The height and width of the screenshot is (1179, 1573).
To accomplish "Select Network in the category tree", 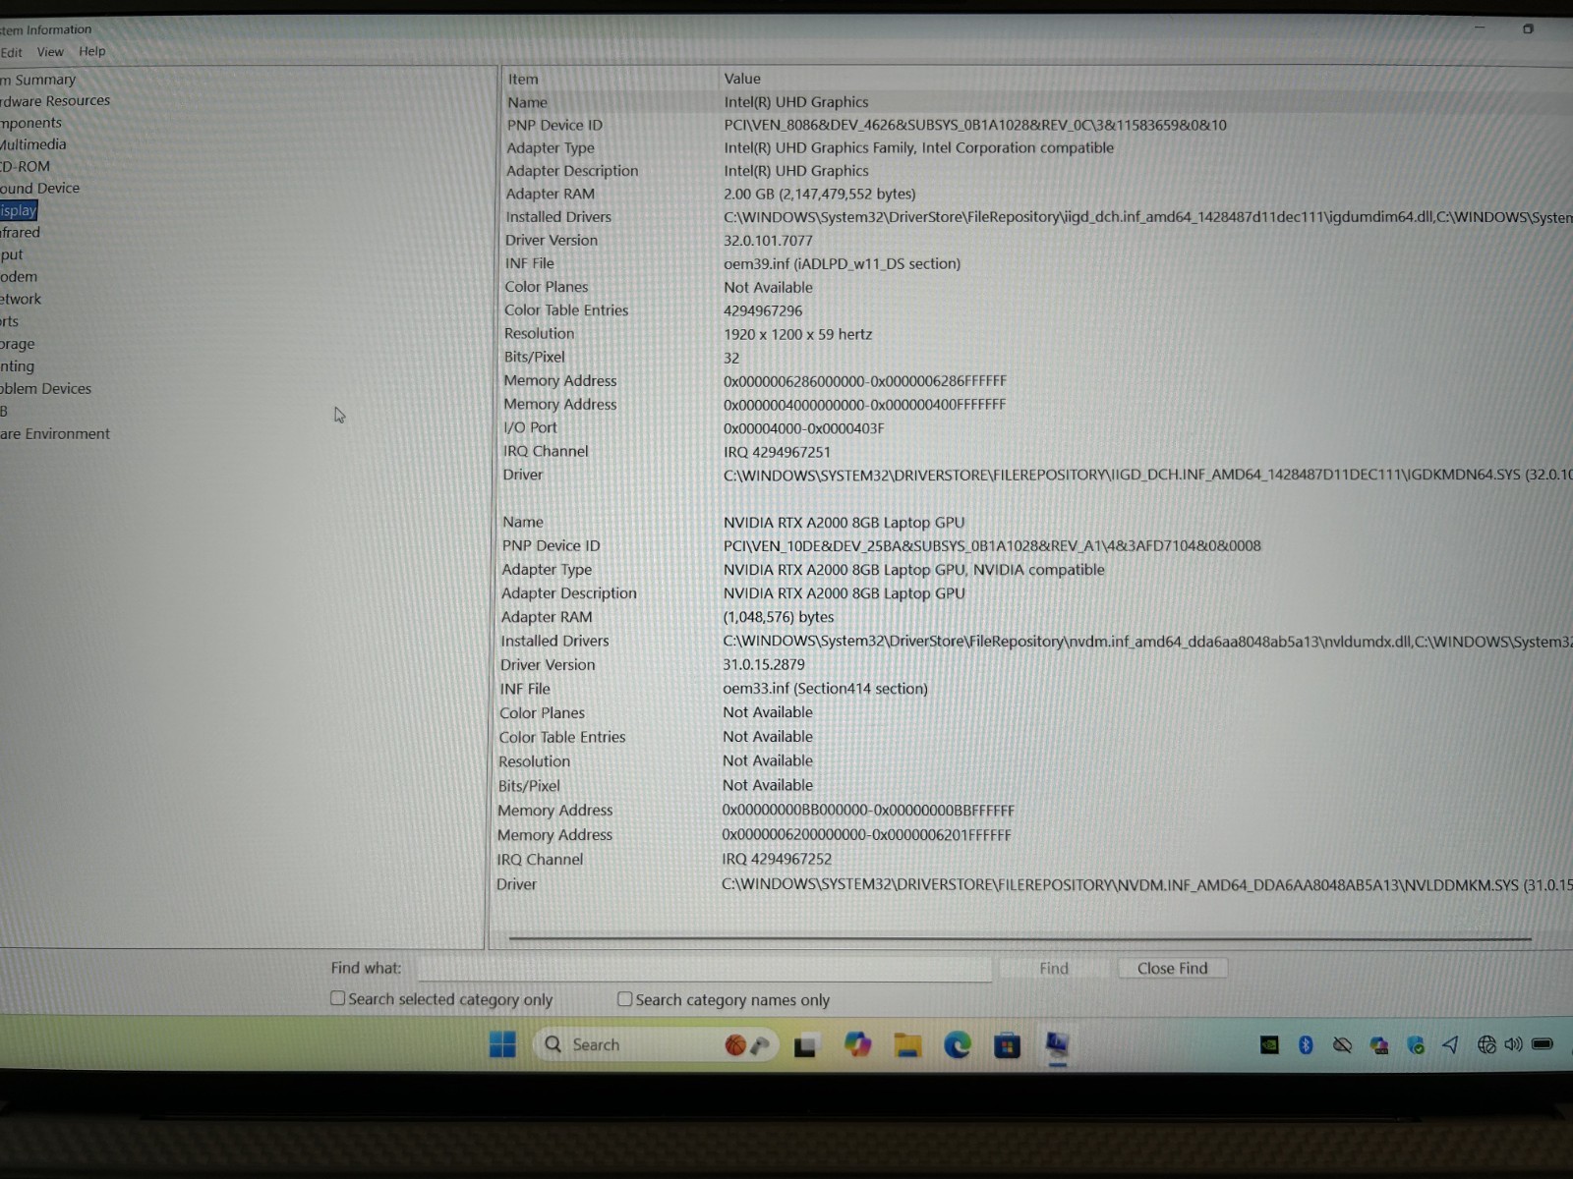I will pyautogui.click(x=22, y=299).
